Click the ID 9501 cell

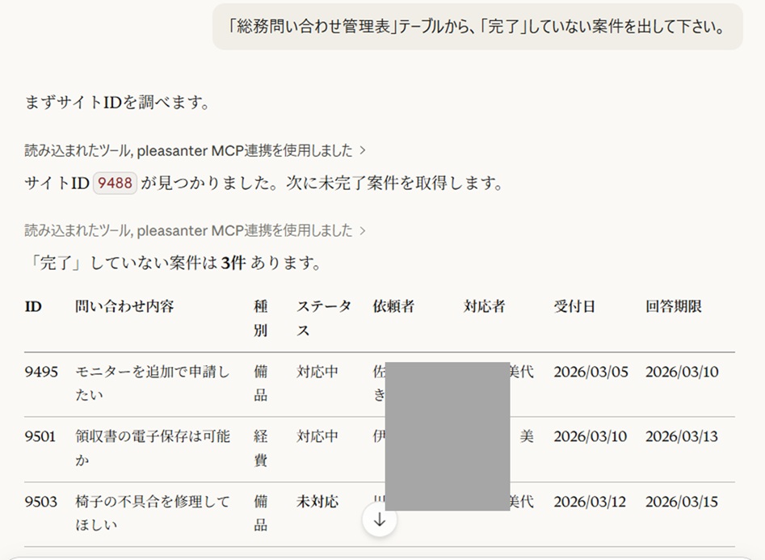pos(40,437)
